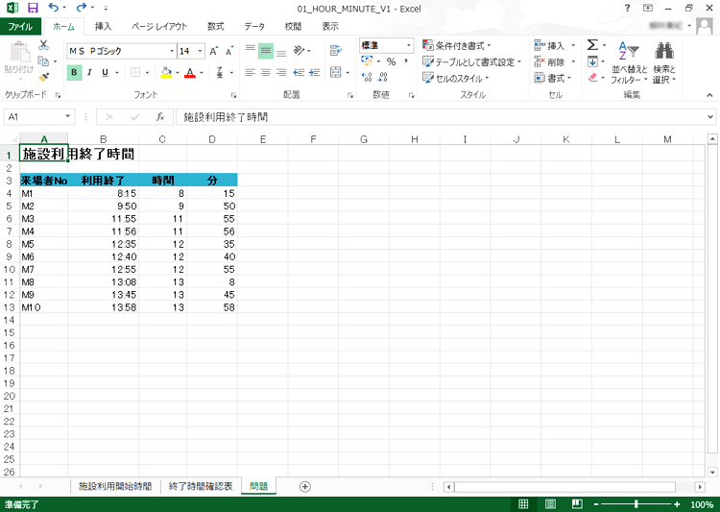This screenshot has height=512, width=720.
Task: Apply cell borders
Action: point(135,73)
